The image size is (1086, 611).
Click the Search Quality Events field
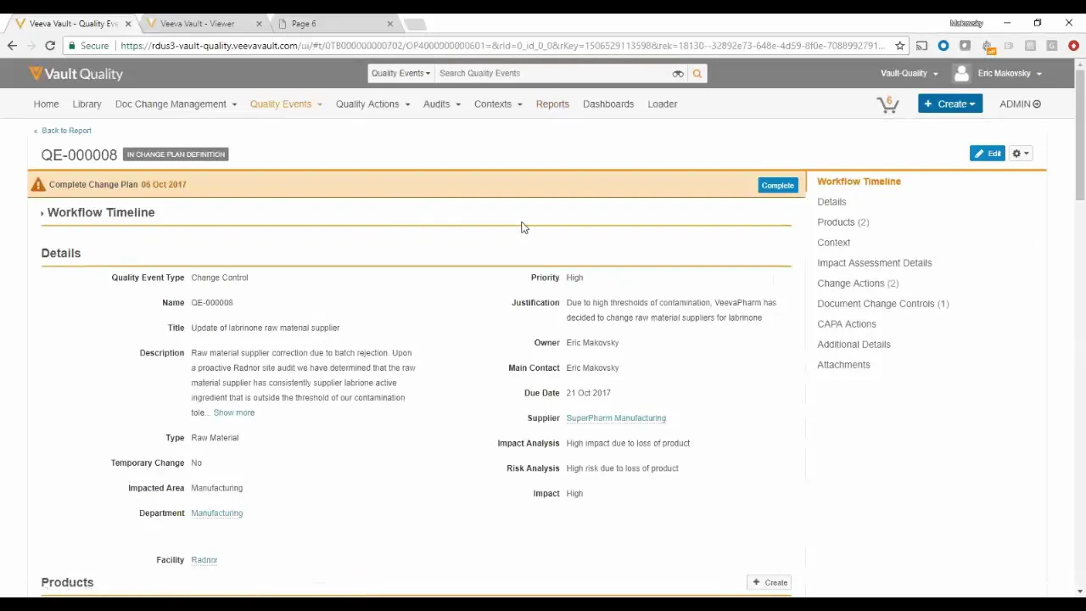point(551,74)
